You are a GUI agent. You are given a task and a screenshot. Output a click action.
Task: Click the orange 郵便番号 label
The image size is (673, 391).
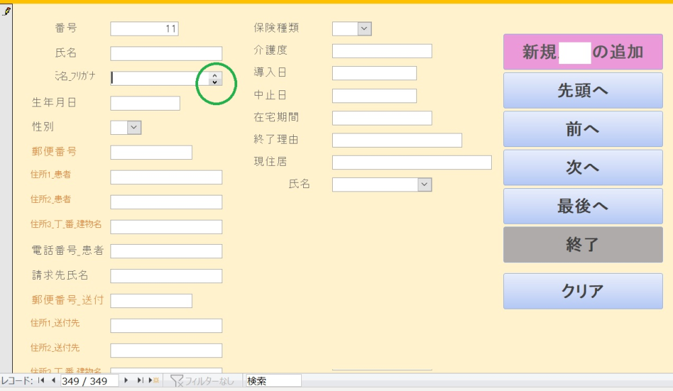tap(54, 152)
